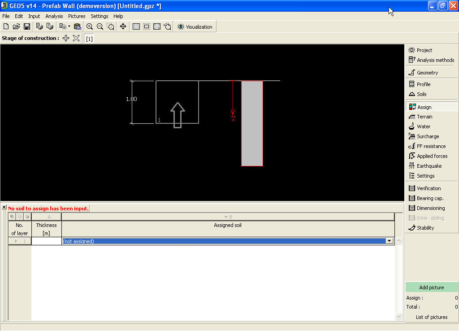459x331 pixels.
Task: Click column B header
Action: (228, 217)
